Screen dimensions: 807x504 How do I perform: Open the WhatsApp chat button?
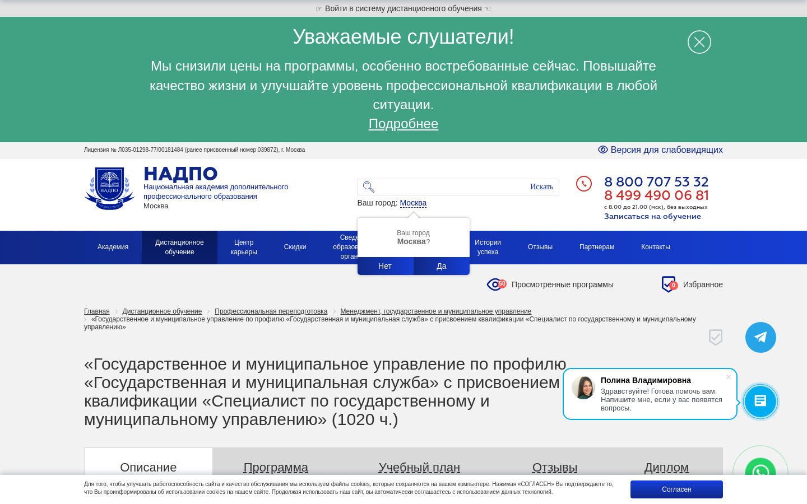point(760,472)
